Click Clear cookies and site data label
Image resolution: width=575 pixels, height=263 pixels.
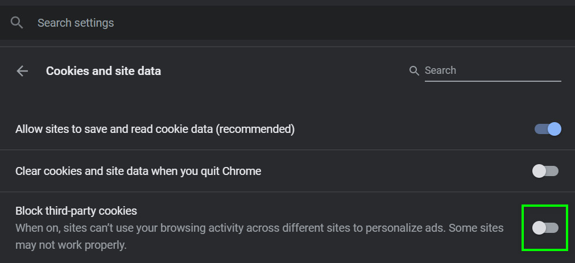point(138,171)
